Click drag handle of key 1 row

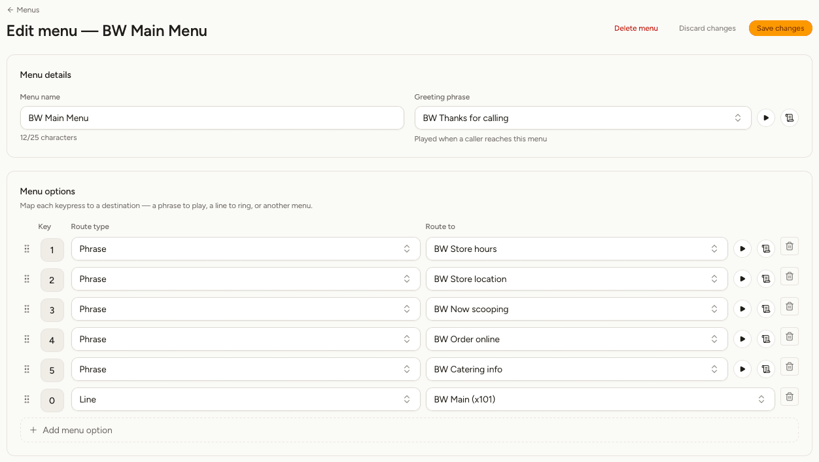click(27, 249)
